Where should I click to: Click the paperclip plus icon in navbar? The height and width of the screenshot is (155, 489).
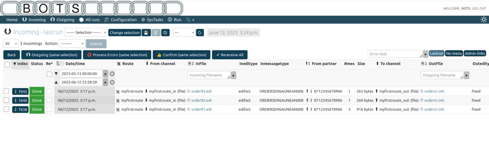190,20
